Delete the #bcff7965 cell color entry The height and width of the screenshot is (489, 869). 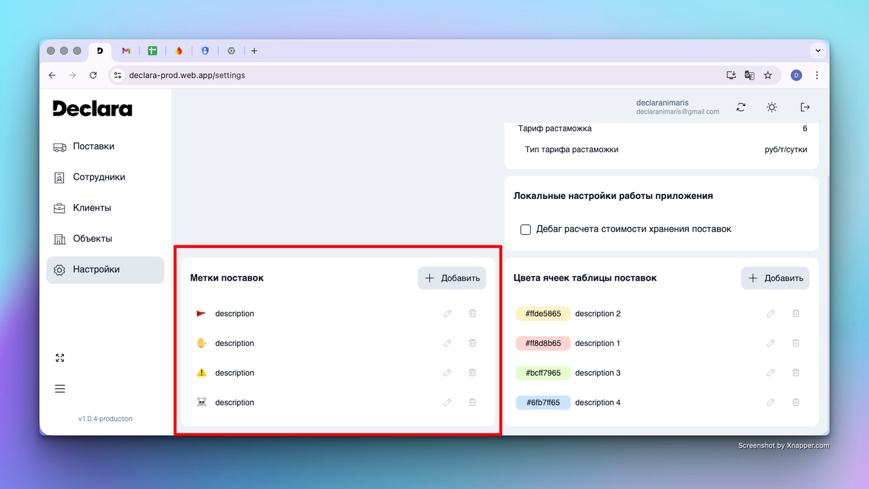tap(796, 373)
